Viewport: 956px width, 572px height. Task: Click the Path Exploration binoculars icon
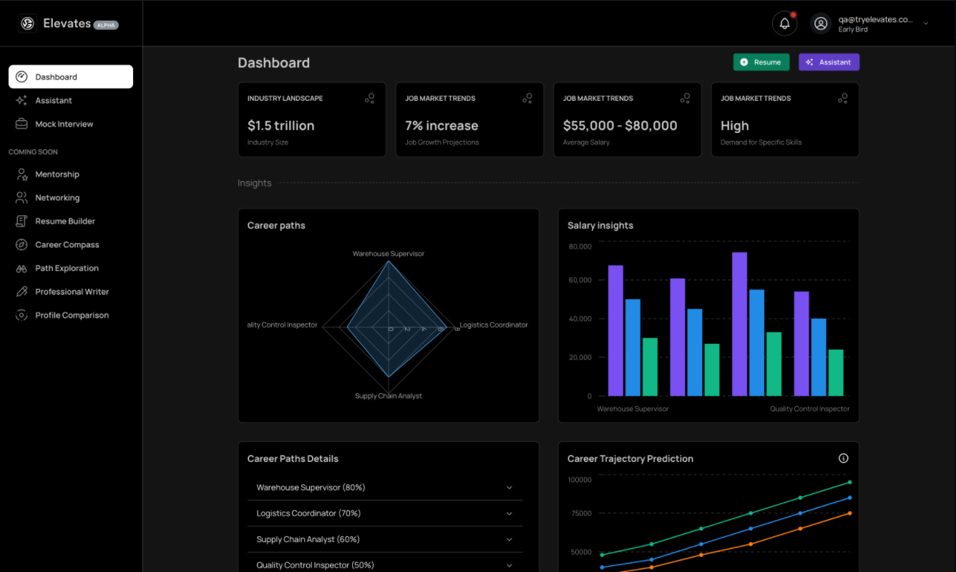tap(21, 268)
